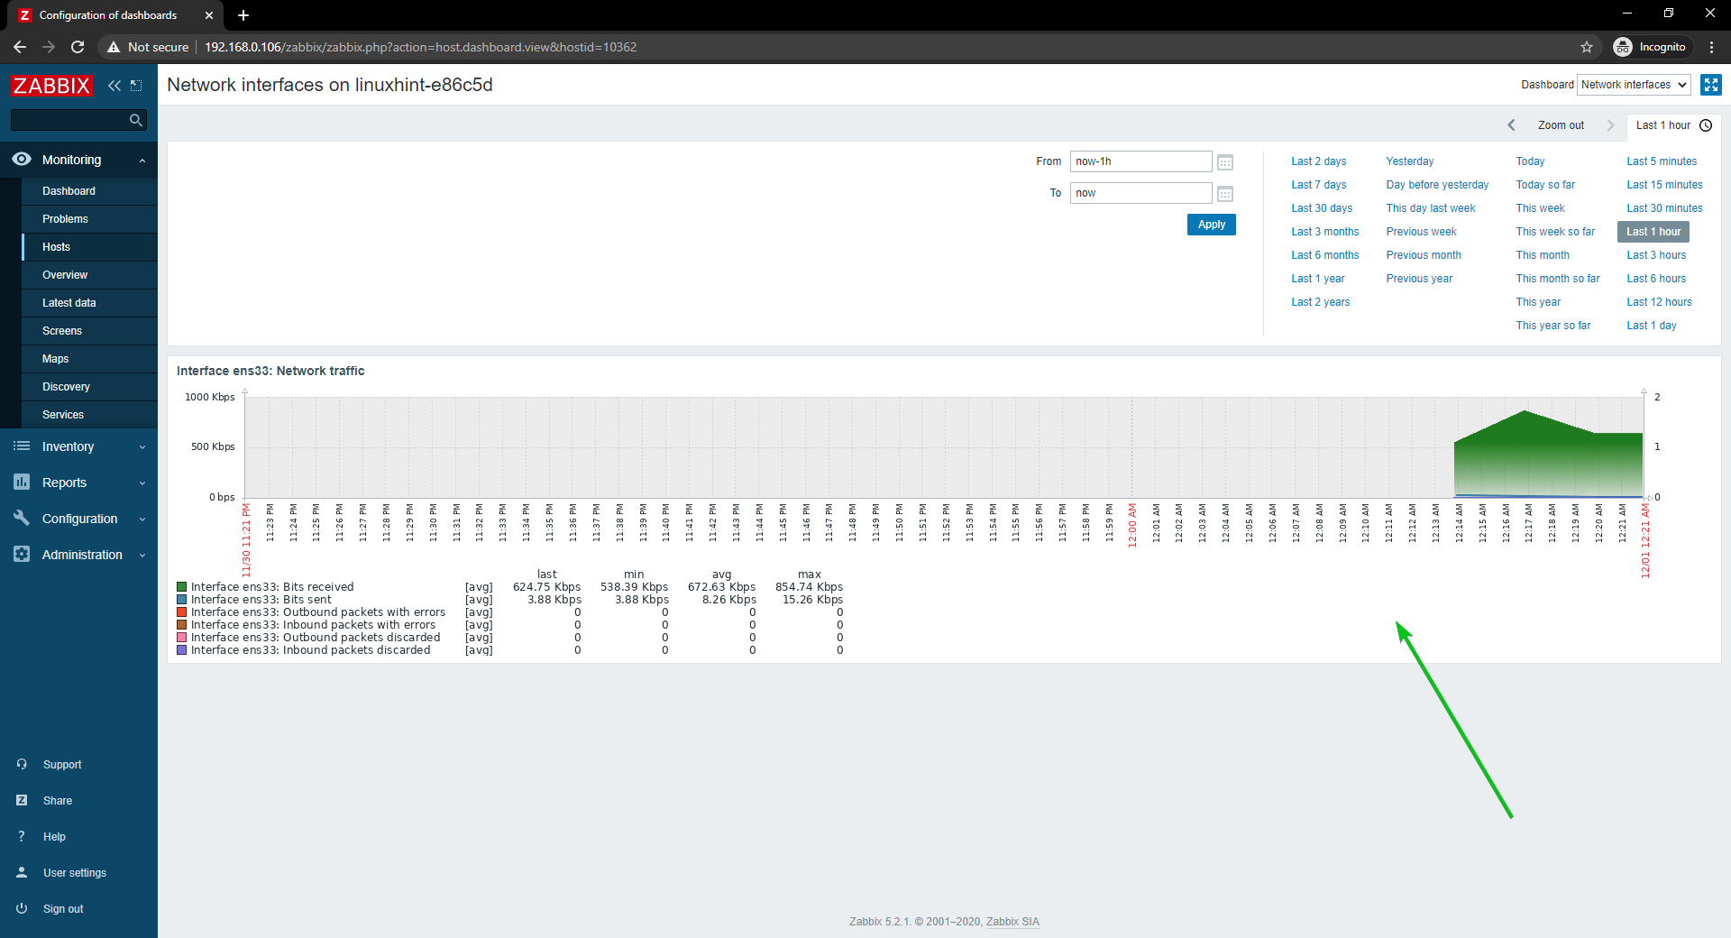
Task: Click the Zoom out button
Action: pyautogui.click(x=1561, y=125)
